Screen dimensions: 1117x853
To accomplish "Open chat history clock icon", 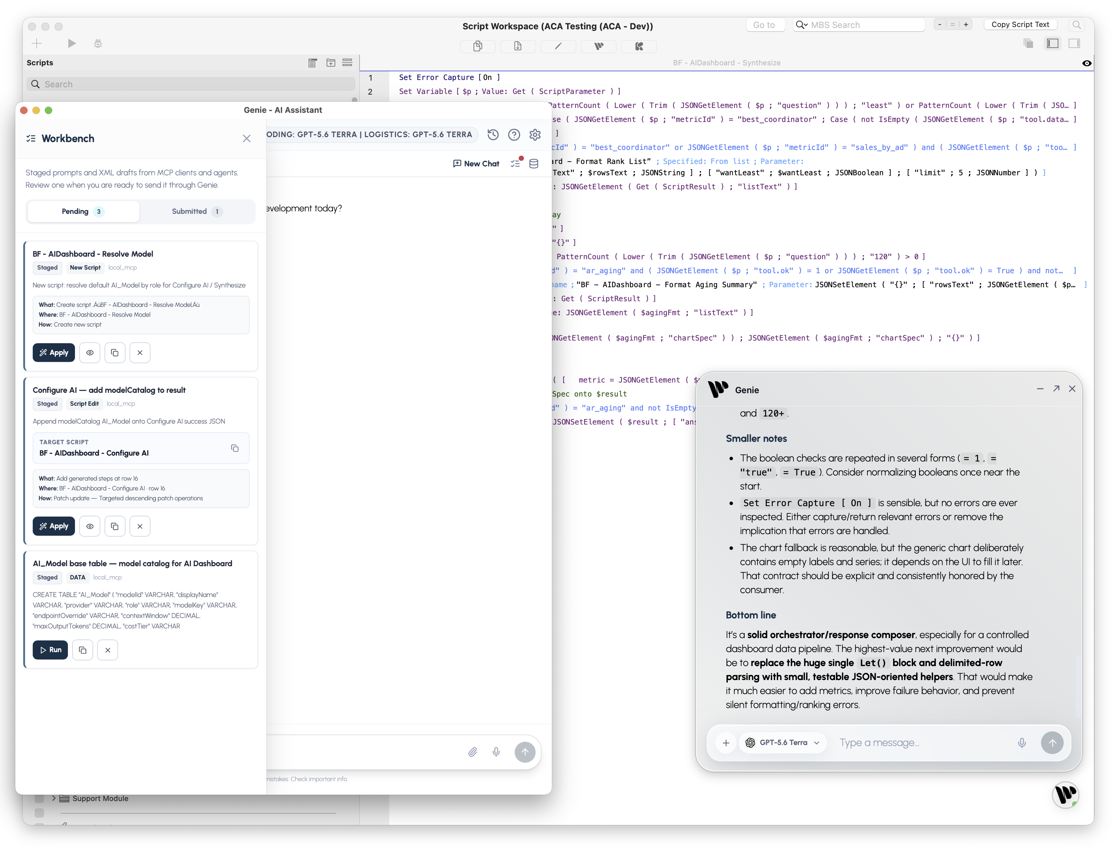I will click(493, 135).
